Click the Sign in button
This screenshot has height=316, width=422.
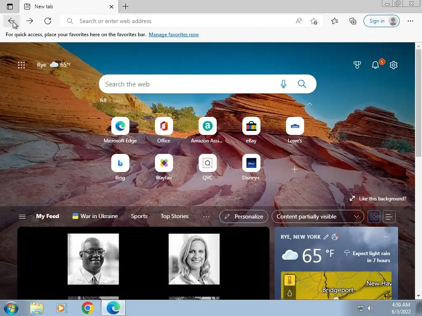coord(381,21)
